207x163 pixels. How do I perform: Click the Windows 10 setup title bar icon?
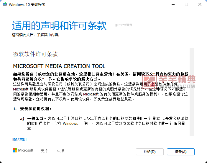point(5,4)
